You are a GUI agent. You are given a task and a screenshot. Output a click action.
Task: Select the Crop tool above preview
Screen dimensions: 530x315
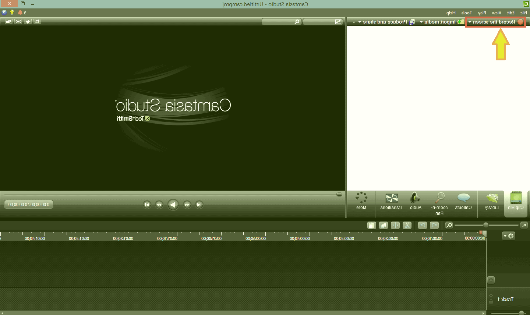coord(37,22)
